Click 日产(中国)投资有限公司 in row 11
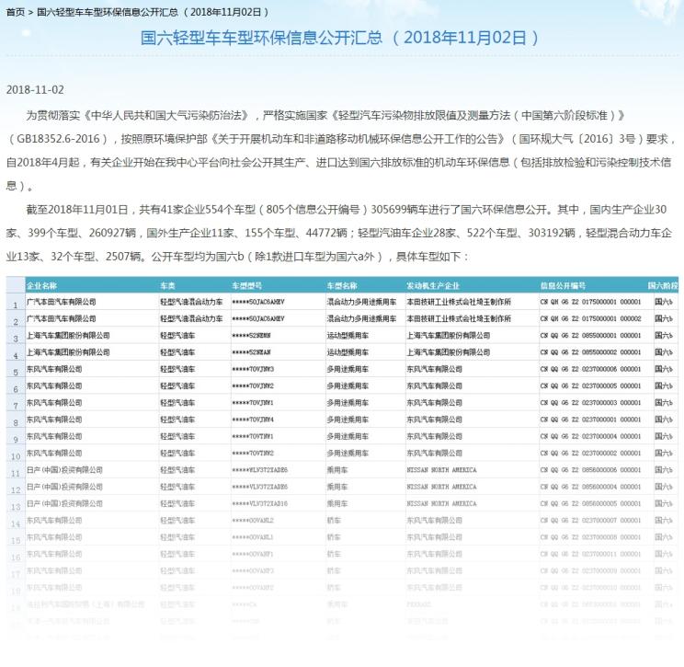The image size is (684, 667). coord(64,470)
